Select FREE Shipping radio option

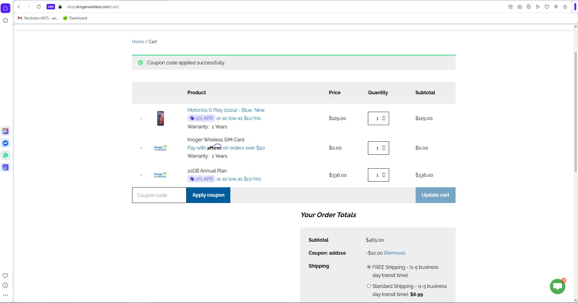click(369, 267)
